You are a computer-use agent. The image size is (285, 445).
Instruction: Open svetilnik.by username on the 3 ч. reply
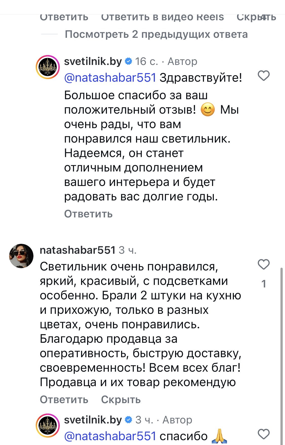tap(93, 420)
